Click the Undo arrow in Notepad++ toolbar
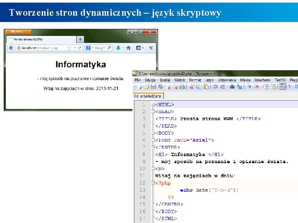 [215, 87]
